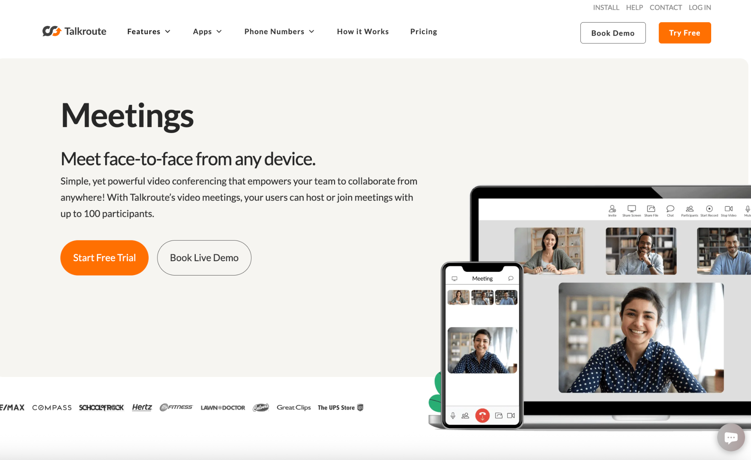Open the How it Works page
Screen dimensions: 751x460
(363, 32)
